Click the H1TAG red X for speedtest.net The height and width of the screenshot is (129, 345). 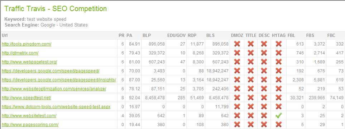279,98
